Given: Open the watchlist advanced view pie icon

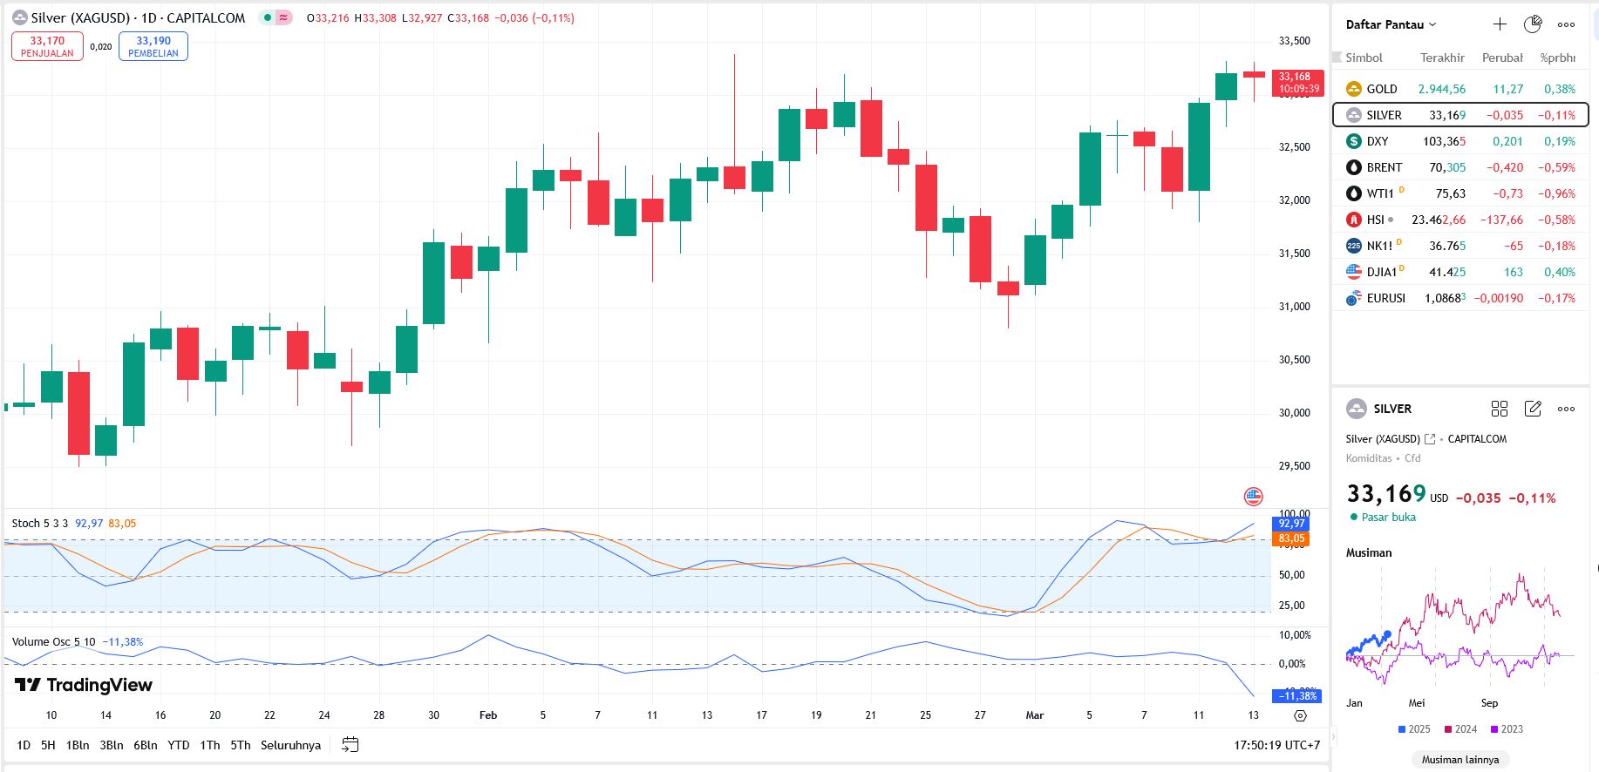Looking at the screenshot, I should click(1533, 24).
